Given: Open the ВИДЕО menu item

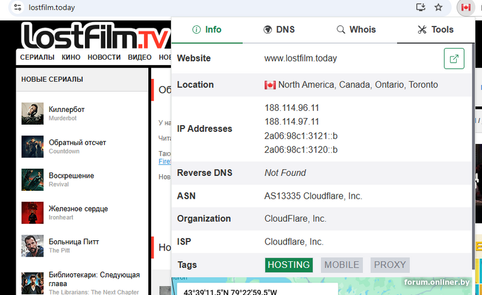Looking at the screenshot, I should (x=140, y=57).
